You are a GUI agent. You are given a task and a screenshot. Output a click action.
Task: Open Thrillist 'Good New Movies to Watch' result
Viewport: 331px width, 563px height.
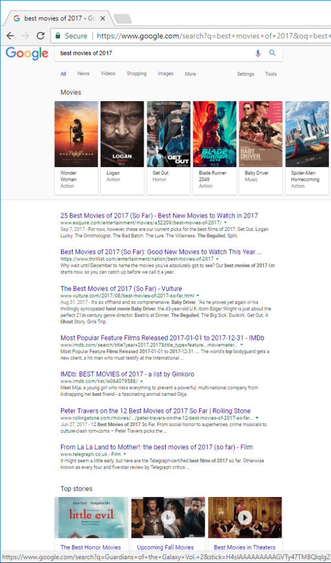click(161, 252)
